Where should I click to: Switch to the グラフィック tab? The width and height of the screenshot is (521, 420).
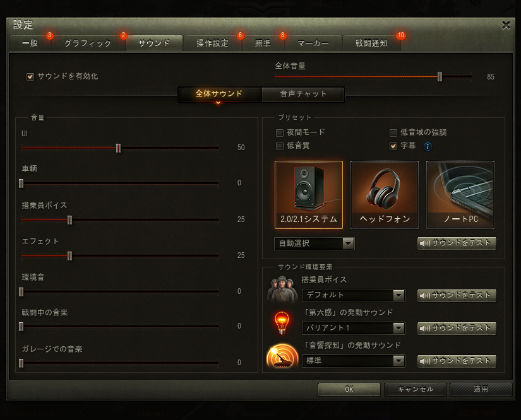point(88,43)
